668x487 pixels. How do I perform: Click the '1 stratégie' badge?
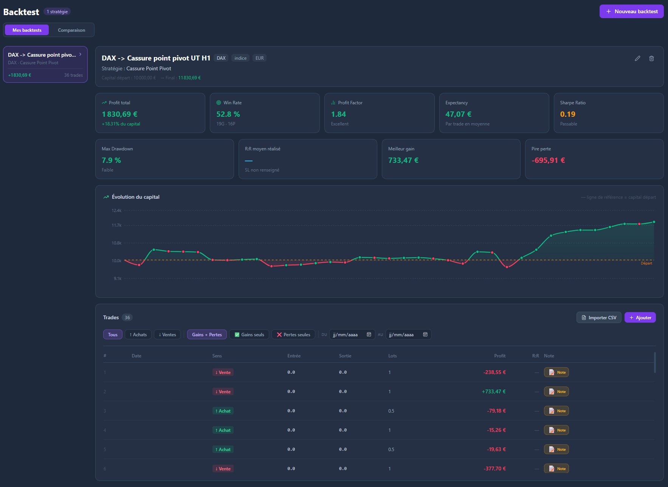[x=57, y=12]
